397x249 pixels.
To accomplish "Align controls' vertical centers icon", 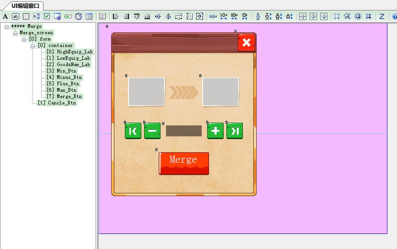I will [x=158, y=16].
